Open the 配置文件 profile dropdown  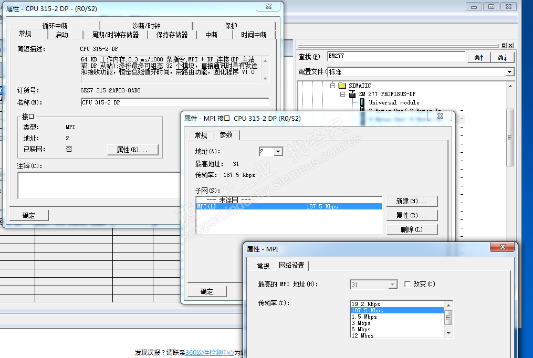pos(509,72)
